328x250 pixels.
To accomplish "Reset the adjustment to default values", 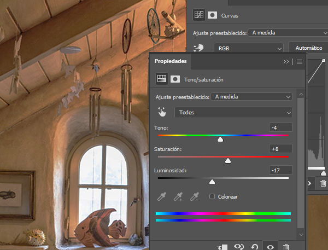I will (255, 247).
